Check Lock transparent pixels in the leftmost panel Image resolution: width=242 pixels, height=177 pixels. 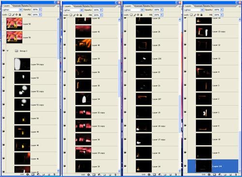10,15
